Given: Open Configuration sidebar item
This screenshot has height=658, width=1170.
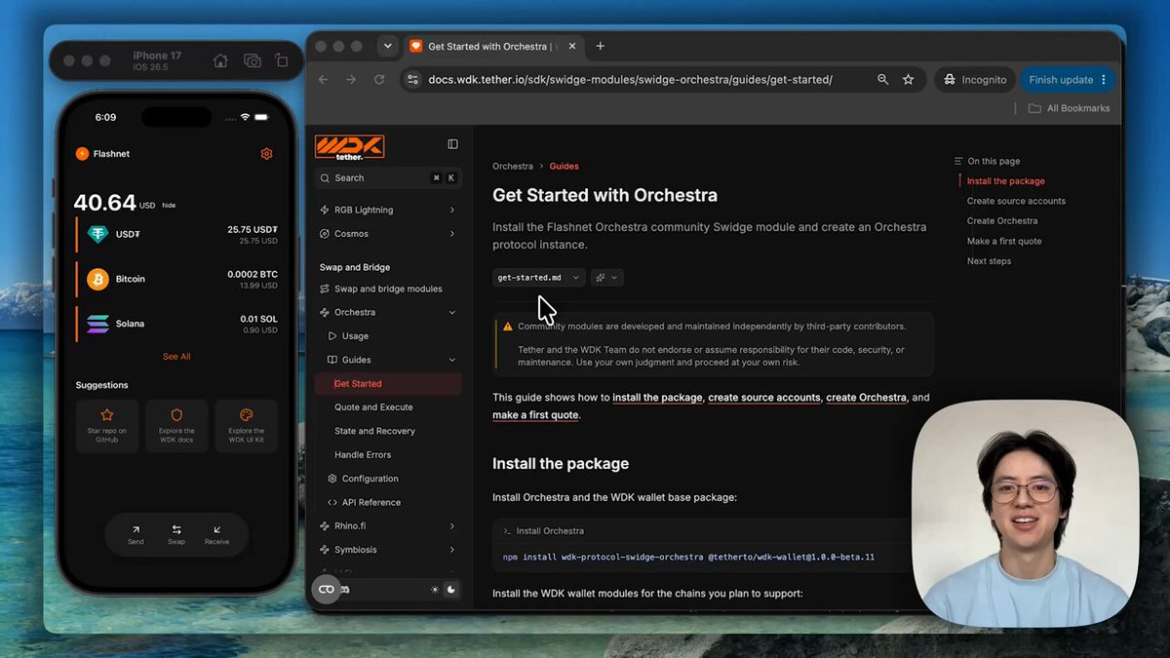Looking at the screenshot, I should 370,479.
